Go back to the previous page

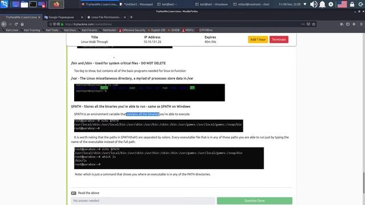coord(4,24)
